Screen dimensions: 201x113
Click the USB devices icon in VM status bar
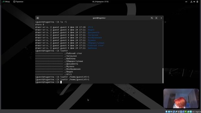tap(176, 112)
